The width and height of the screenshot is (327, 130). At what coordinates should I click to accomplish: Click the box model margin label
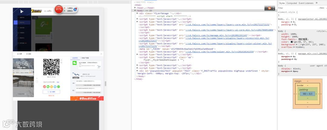point(298,81)
